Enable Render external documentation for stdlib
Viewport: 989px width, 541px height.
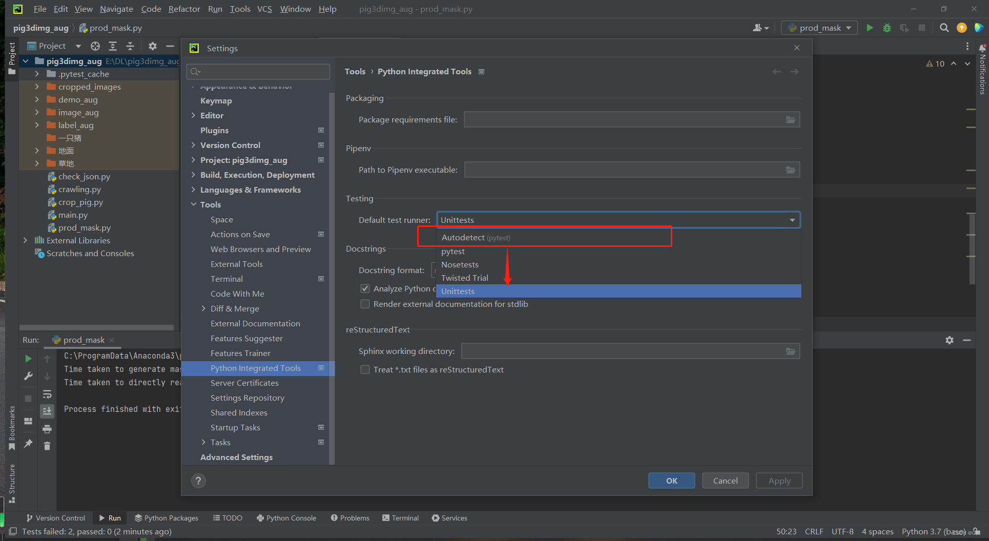365,304
